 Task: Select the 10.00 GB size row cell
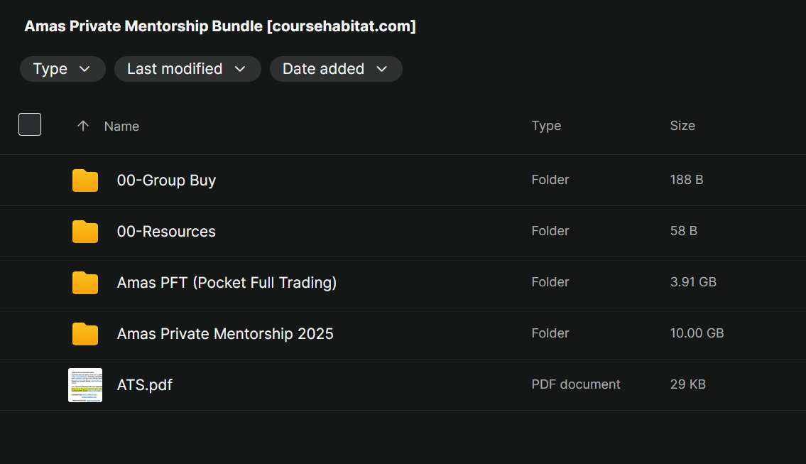(697, 333)
